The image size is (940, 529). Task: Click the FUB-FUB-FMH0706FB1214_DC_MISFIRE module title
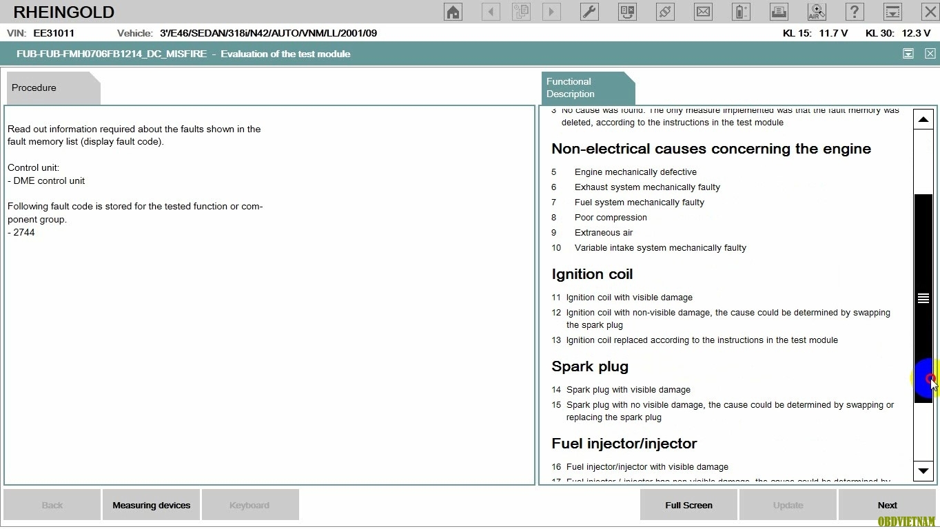[112, 54]
